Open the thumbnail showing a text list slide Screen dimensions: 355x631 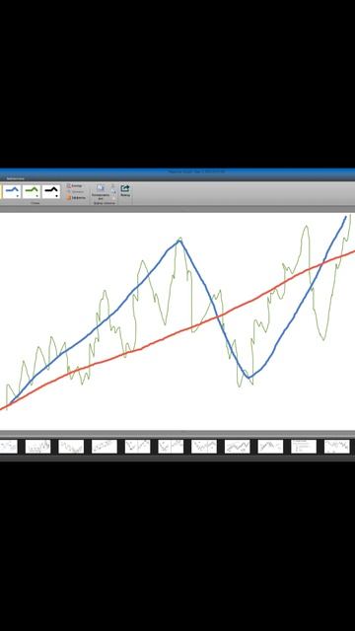(x=304, y=447)
